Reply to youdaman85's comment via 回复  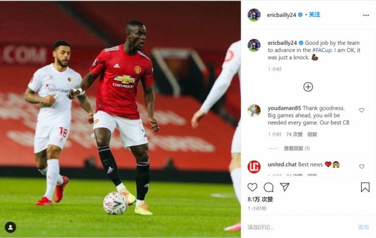click(x=312, y=135)
